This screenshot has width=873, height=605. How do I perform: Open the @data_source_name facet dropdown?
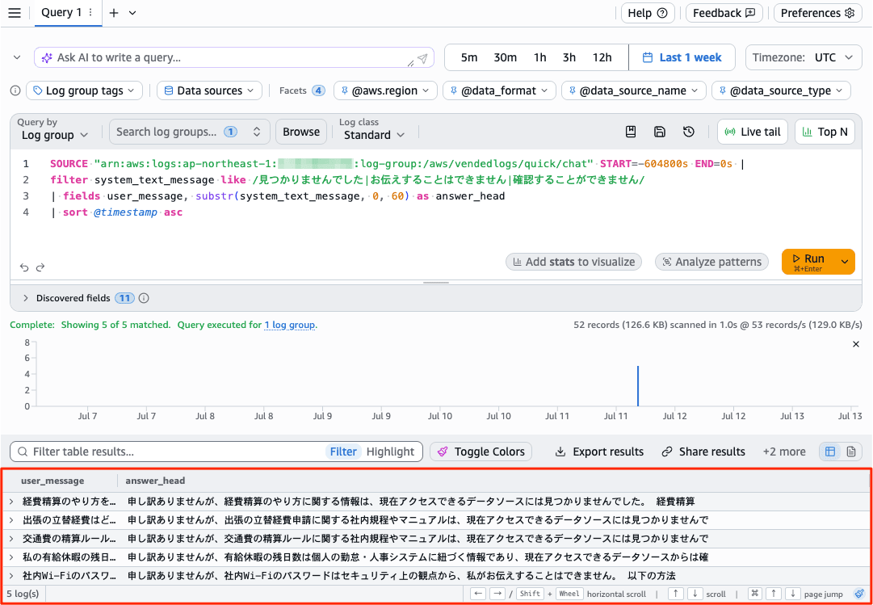pos(634,90)
